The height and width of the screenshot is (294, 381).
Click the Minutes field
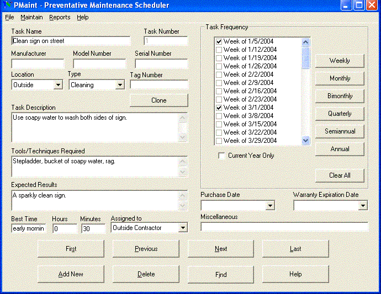coord(93,228)
